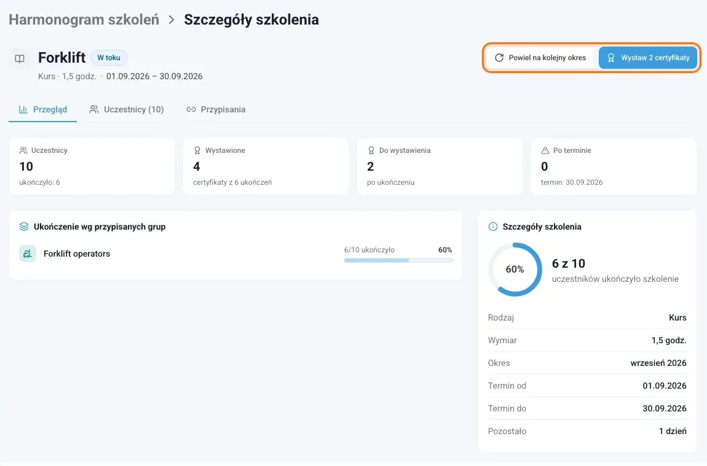Click the W toku status badge
Viewport: 707px width, 466px height.
[x=109, y=58]
